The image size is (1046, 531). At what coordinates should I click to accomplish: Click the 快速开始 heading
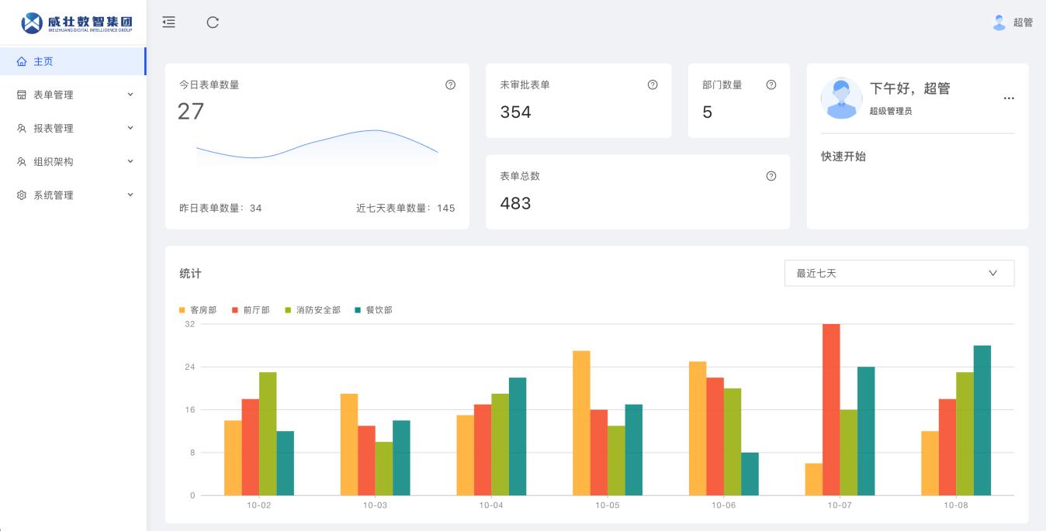843,157
